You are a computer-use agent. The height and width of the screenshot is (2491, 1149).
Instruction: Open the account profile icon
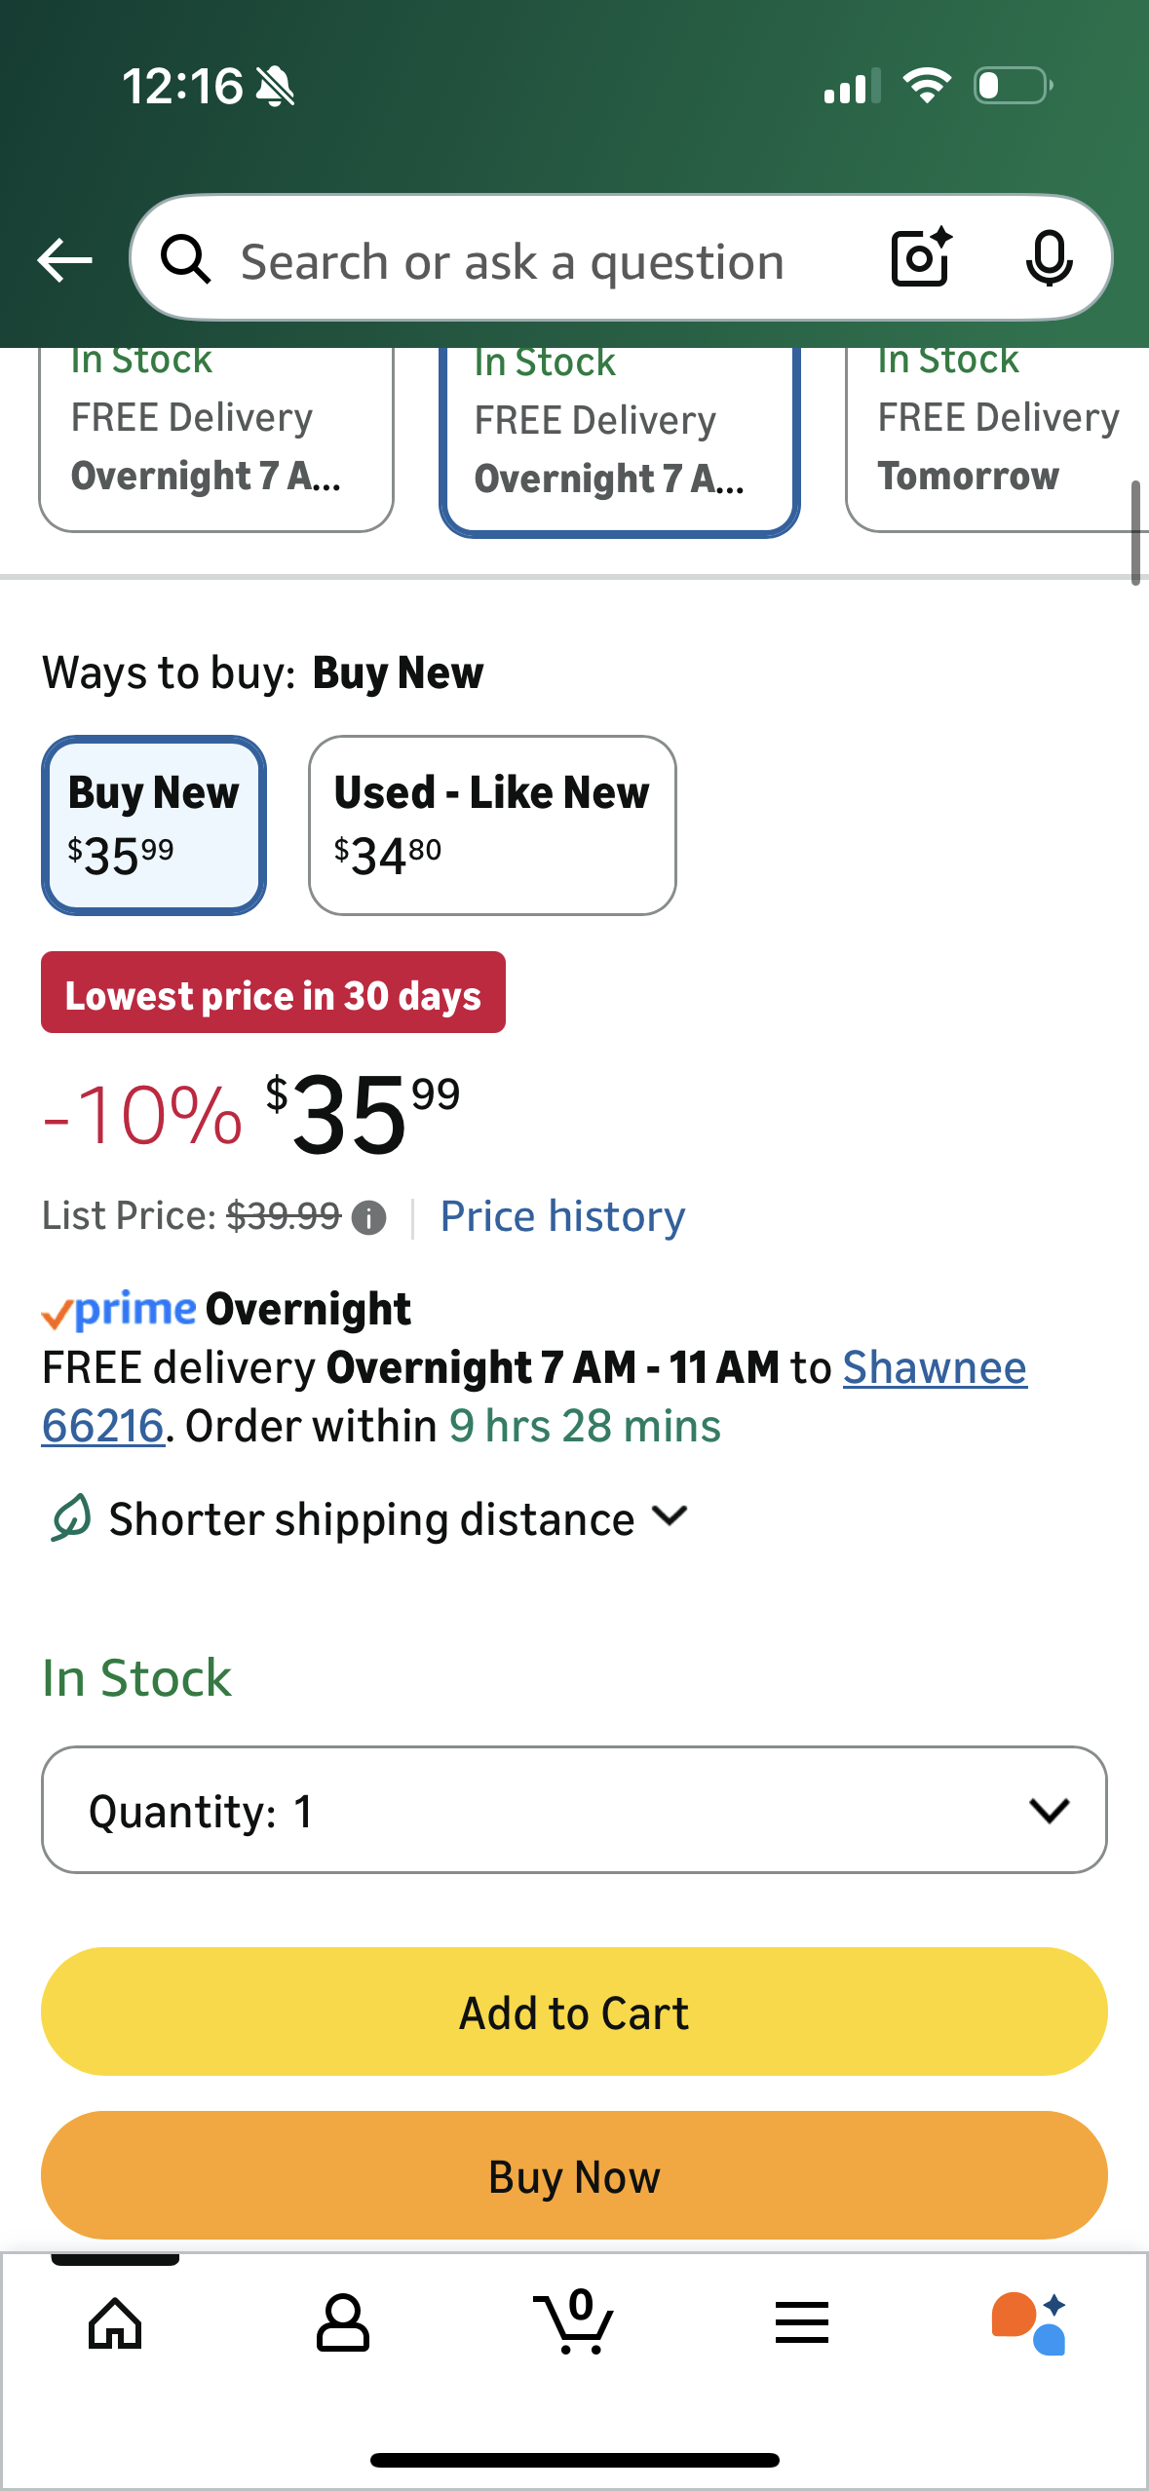pyautogui.click(x=343, y=2323)
